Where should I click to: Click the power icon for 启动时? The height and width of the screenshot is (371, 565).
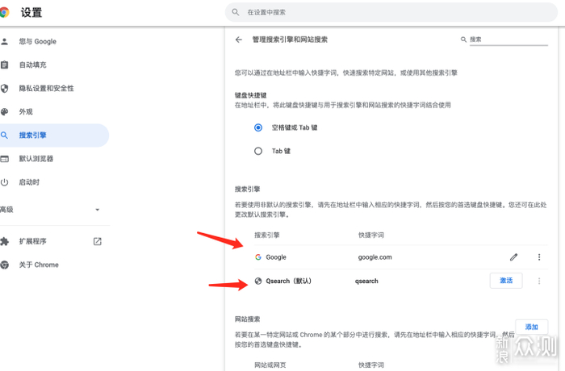click(x=4, y=182)
